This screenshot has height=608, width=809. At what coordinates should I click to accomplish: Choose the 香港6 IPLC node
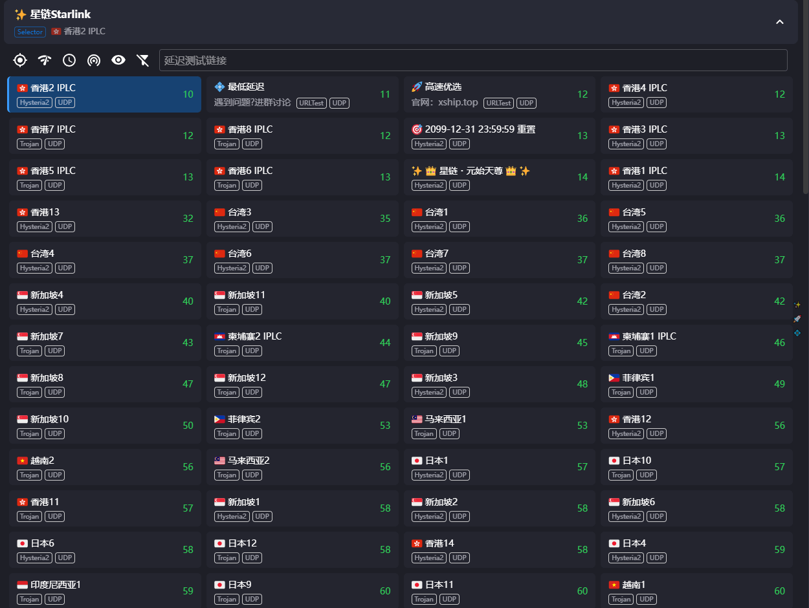[302, 177]
